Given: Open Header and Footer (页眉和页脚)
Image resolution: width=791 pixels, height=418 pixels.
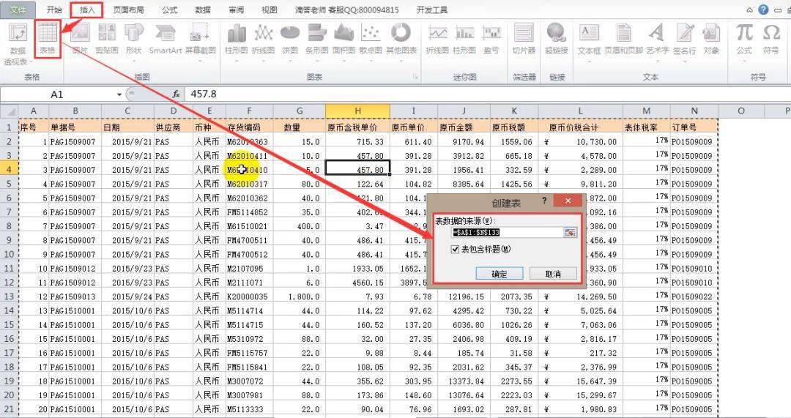Looking at the screenshot, I should click(623, 40).
